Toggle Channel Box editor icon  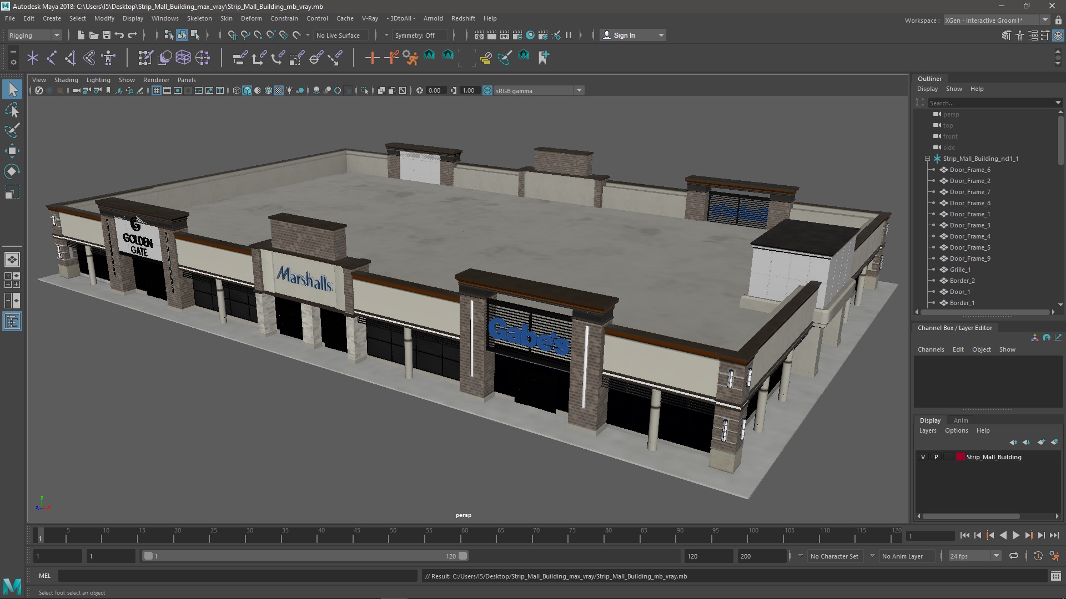tap(1058, 35)
